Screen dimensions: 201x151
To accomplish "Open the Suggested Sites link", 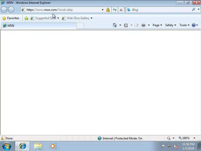I will point(43,18).
